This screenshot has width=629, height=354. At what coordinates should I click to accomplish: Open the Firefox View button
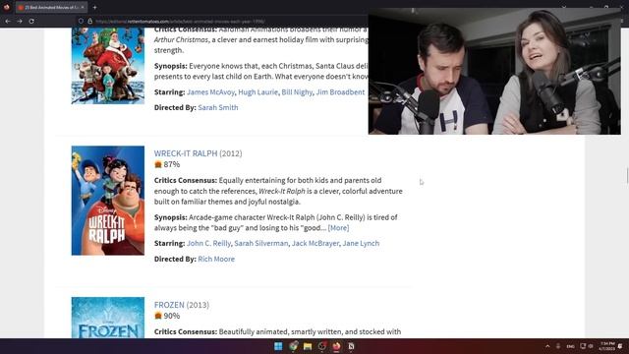7,7
